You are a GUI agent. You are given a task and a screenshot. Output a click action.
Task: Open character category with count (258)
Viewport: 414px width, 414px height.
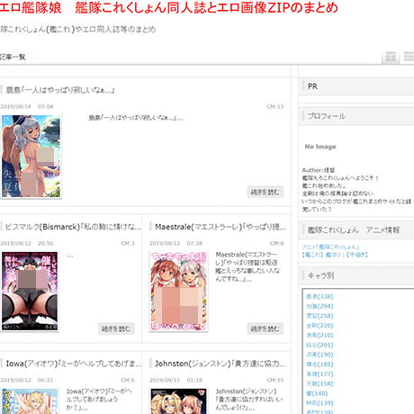click(319, 316)
